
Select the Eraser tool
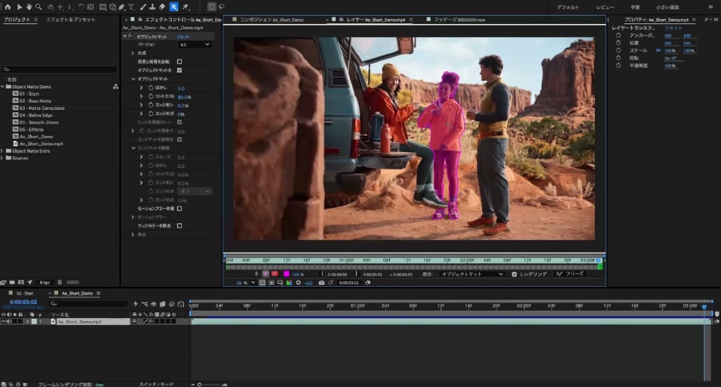click(162, 7)
